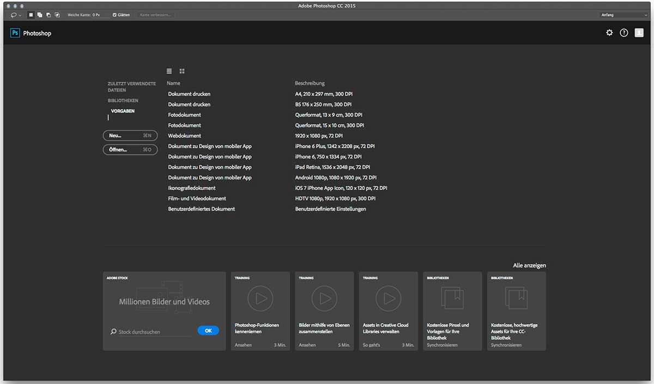
Task: Choose the Subtract from Selection icon
Action: pyautogui.click(x=49, y=15)
